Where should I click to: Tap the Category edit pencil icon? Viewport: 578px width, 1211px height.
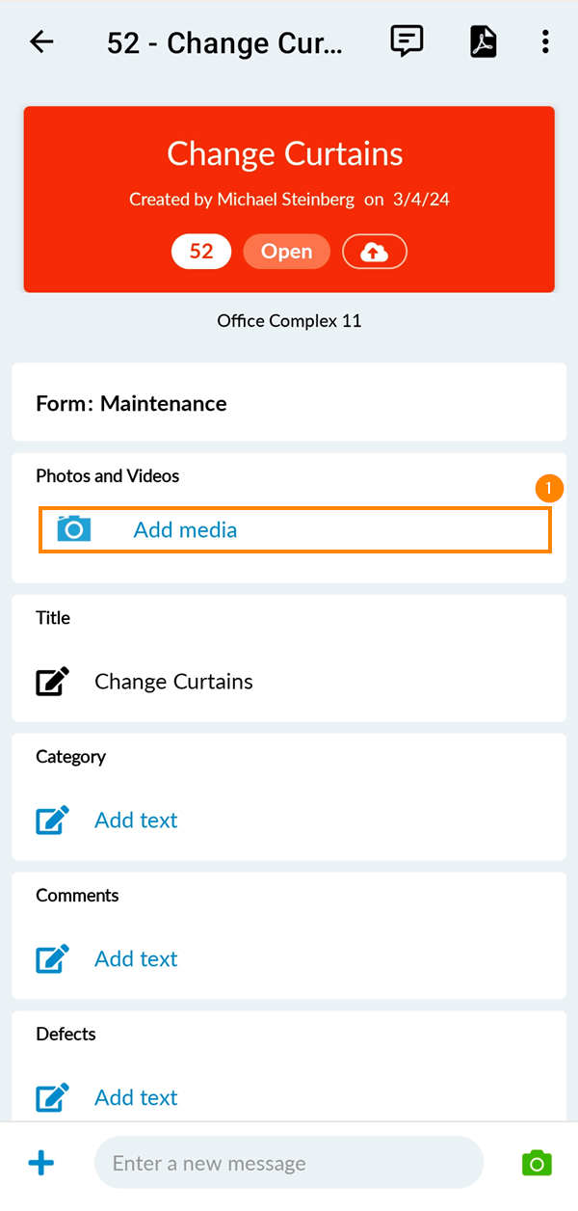(x=53, y=821)
